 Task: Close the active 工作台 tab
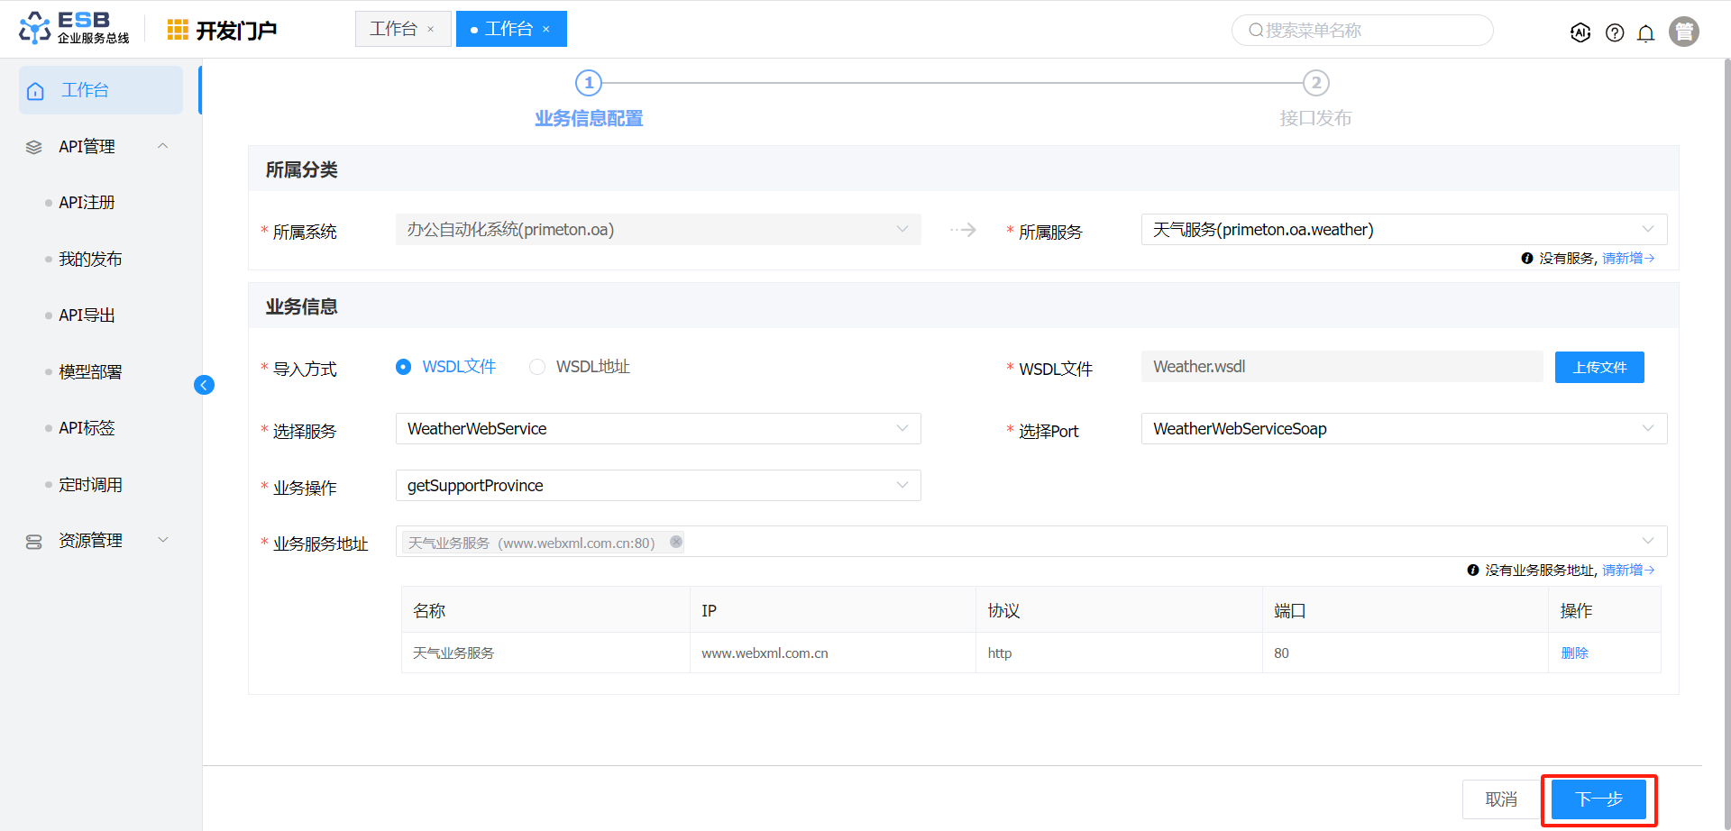tap(546, 30)
